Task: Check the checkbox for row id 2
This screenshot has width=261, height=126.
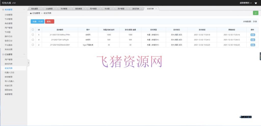Action: (33, 45)
